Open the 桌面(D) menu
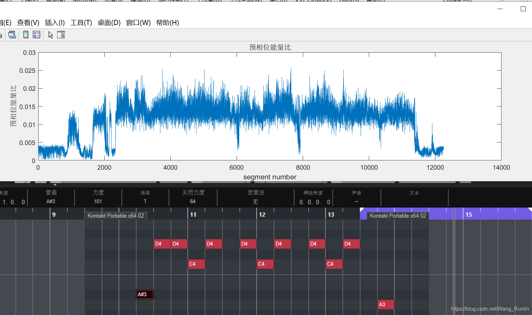 [x=109, y=23]
